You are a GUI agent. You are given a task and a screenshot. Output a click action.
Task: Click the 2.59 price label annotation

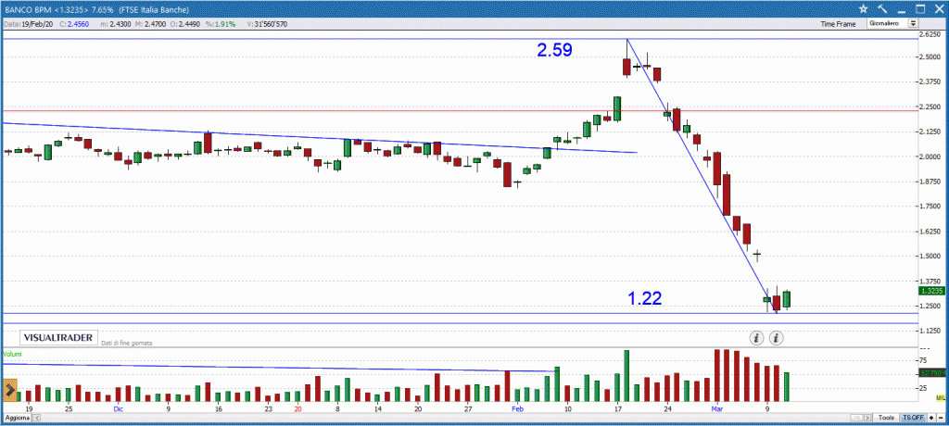[x=554, y=50]
